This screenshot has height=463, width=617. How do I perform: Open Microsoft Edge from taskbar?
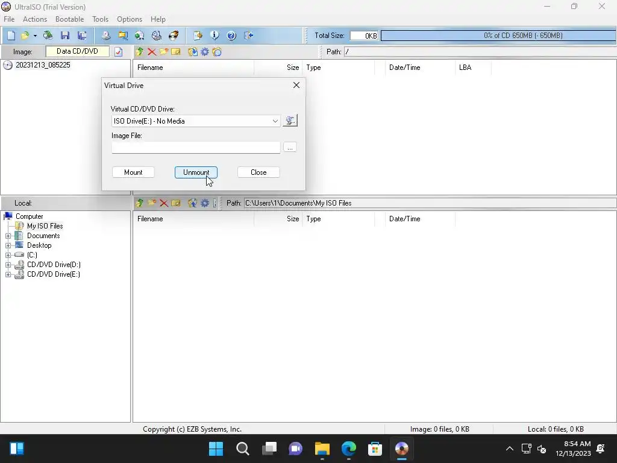click(x=349, y=449)
